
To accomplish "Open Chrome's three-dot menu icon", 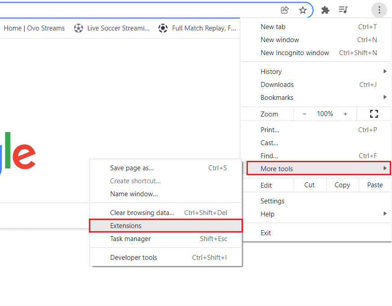I will tap(379, 9).
